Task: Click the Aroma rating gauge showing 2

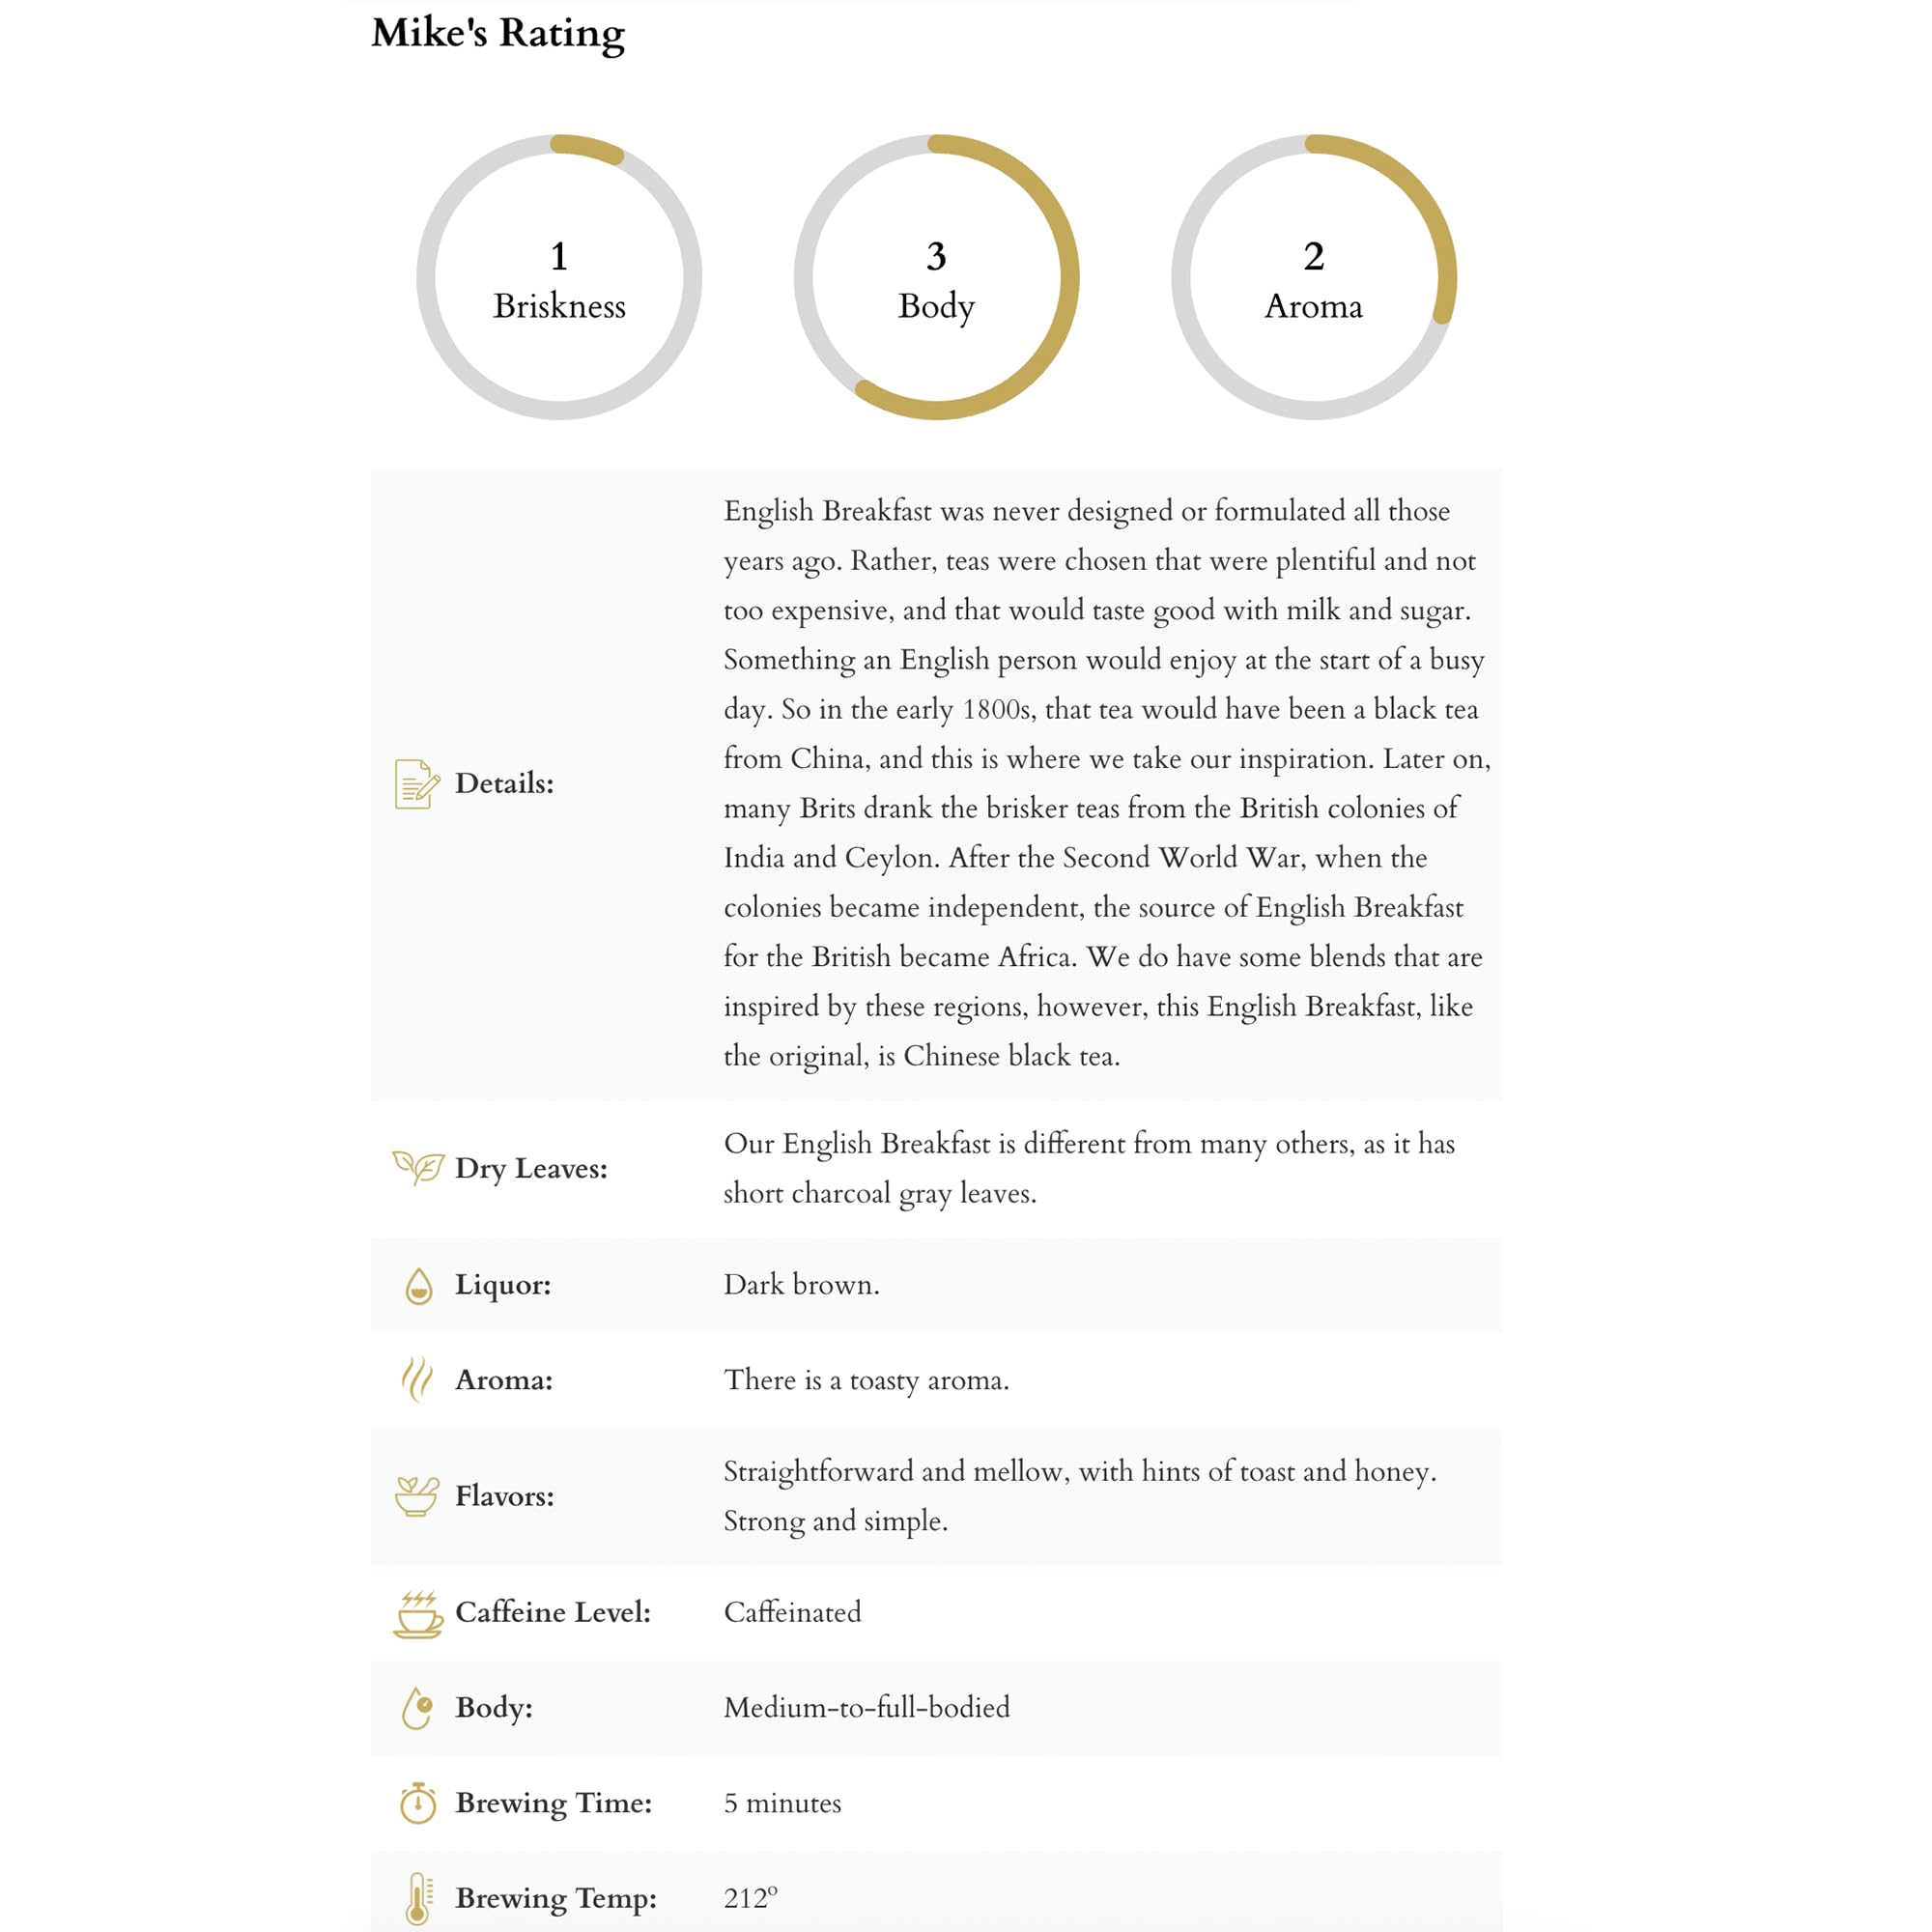Action: [1313, 278]
